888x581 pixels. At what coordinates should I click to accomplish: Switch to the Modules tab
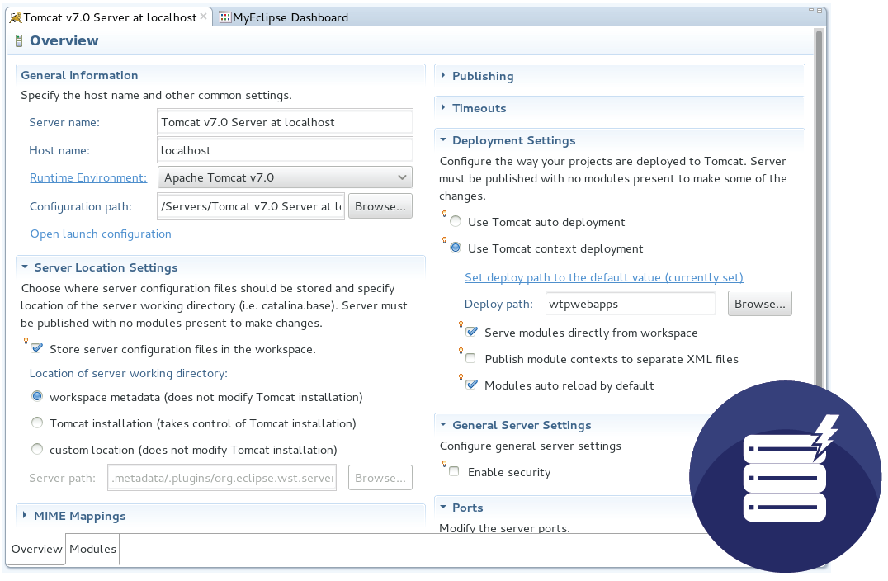pos(92,549)
